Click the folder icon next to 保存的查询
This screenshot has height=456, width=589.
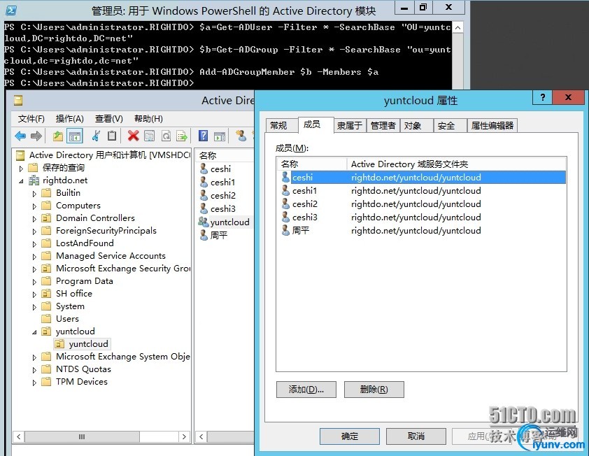pyautogui.click(x=34, y=168)
